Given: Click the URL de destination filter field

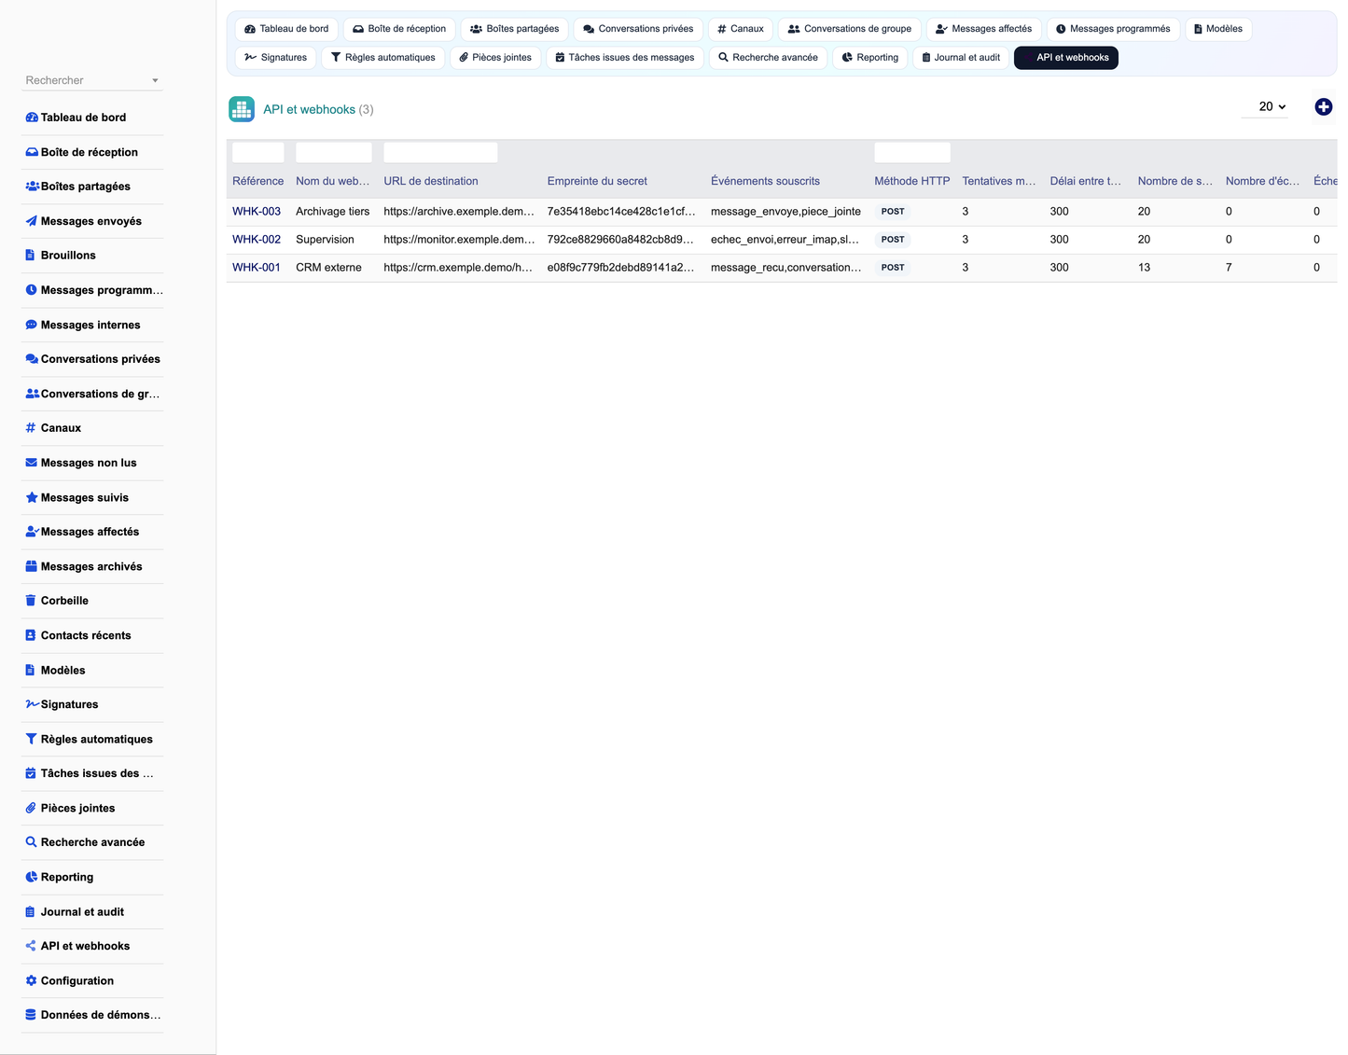Looking at the screenshot, I should pyautogui.click(x=440, y=152).
